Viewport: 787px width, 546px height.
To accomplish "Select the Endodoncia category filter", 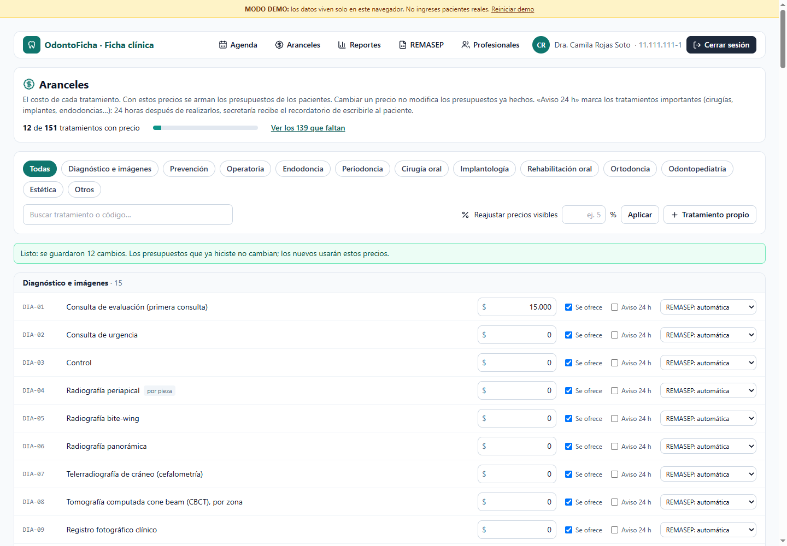I will coord(303,169).
